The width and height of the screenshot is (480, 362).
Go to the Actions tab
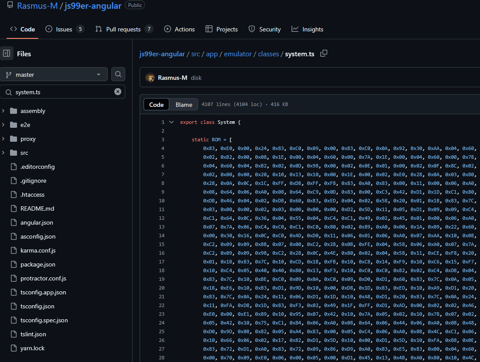coord(179,29)
